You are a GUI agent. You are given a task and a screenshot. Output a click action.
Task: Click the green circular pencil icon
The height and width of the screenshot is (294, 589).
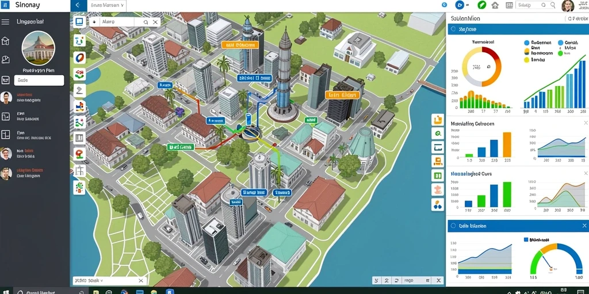[x=481, y=5]
